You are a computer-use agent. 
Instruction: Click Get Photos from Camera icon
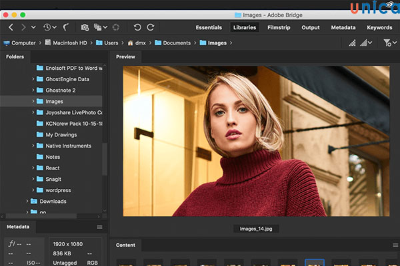click(x=85, y=27)
